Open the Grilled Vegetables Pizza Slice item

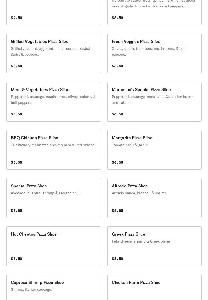(x=54, y=53)
